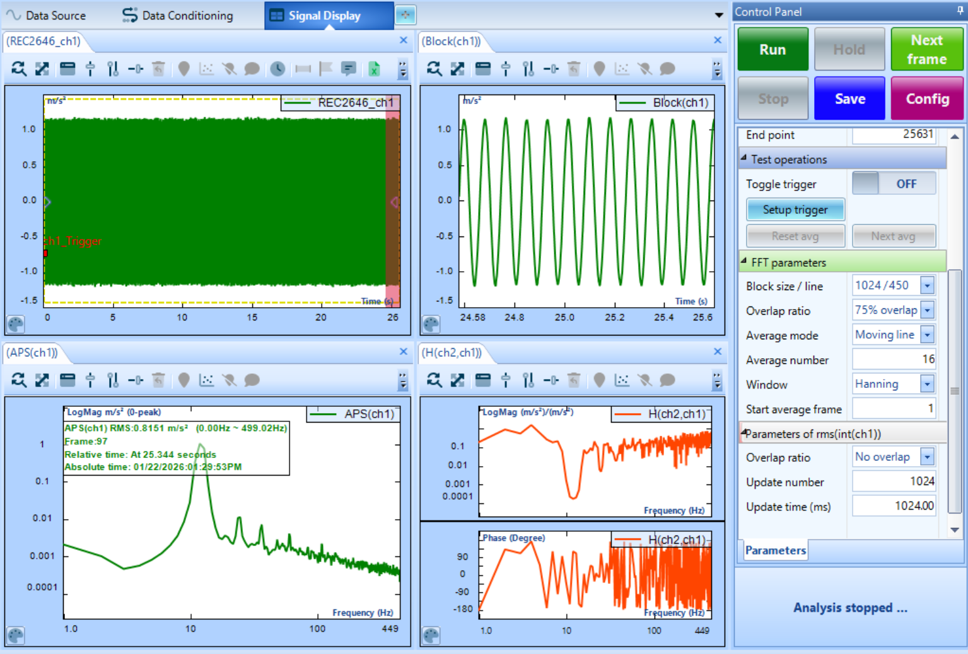Viewport: 968px width, 654px height.
Task: Click the Excel export icon in REC2646_ch1 toolbar
Action: 374,69
